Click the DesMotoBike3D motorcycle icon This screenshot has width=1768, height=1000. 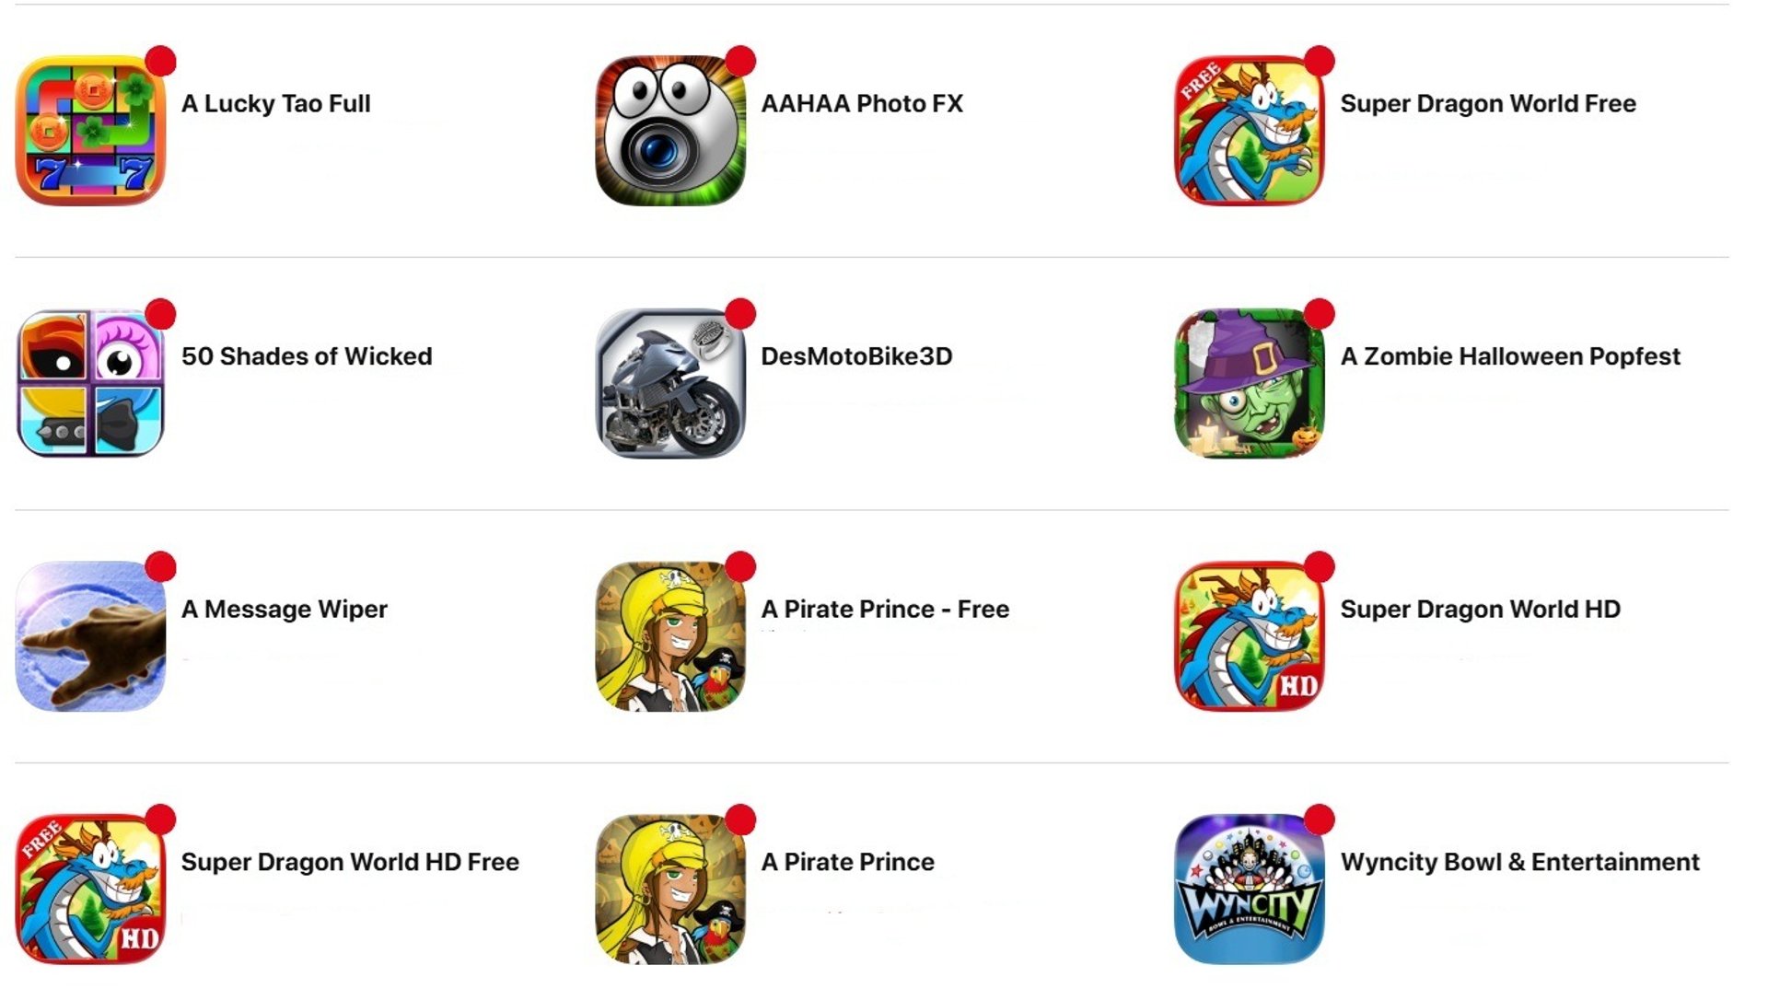(670, 383)
